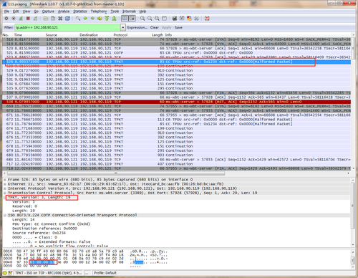Restart the current live capture

35,19
